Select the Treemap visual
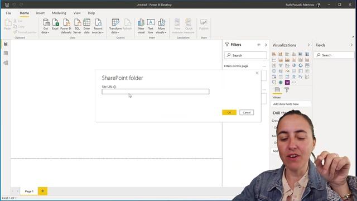Image resolution: width=357 pixels, height=201 pixels. click(x=307, y=65)
